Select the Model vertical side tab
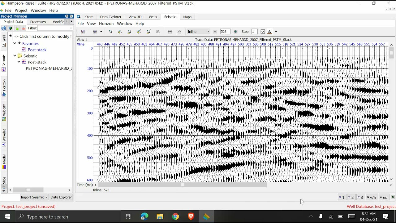The width and height of the screenshot is (396, 223). point(4,162)
